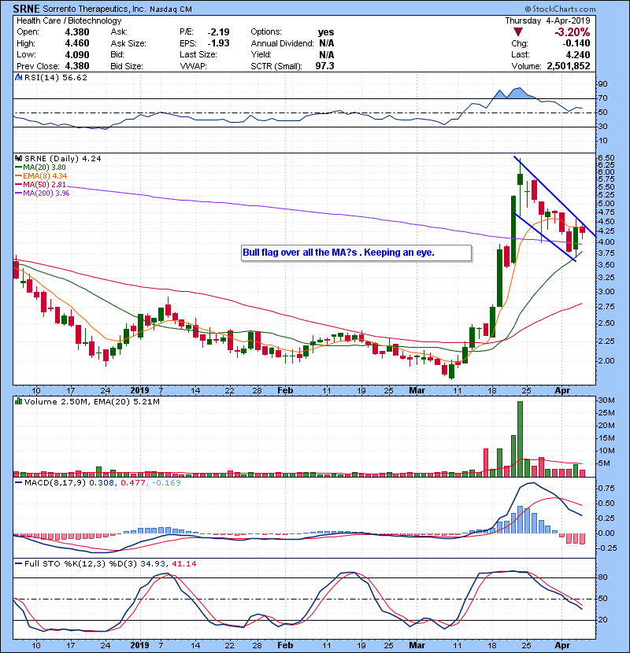Click the 6.50 price axis label
The image size is (630, 653).
[606, 158]
